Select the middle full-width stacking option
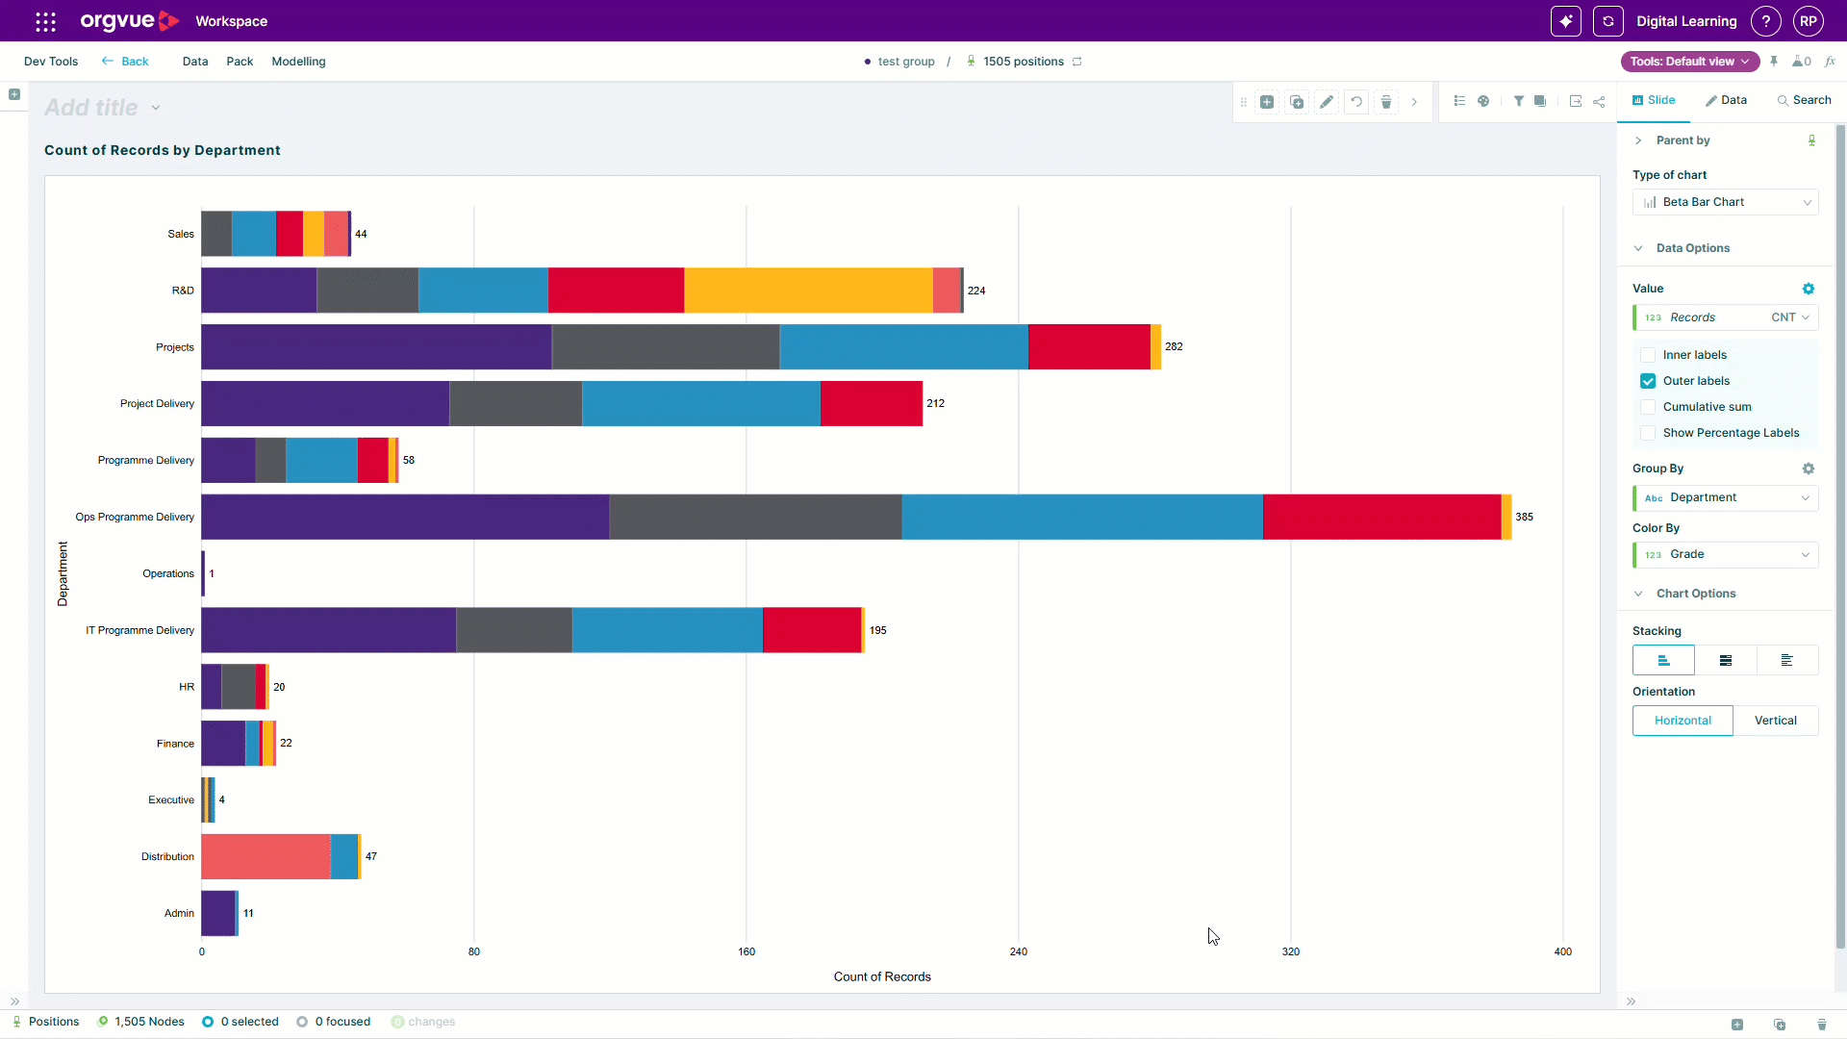Image resolution: width=1847 pixels, height=1039 pixels. pos(1725,660)
